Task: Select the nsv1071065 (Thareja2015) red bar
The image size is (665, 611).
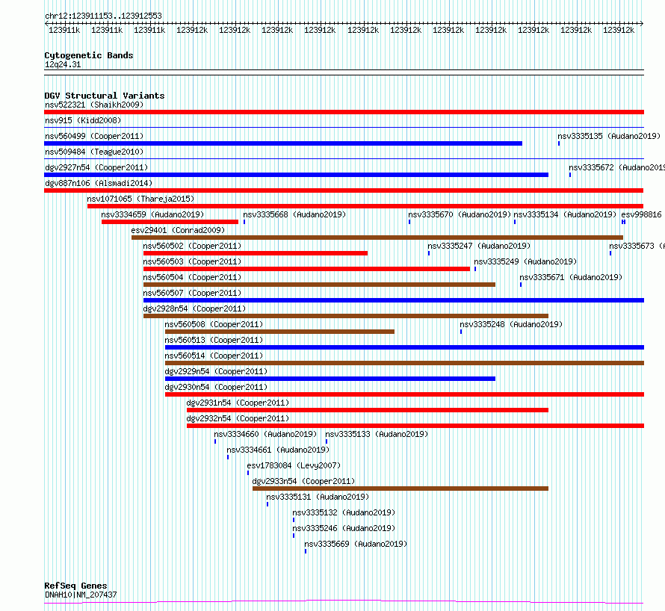Action: [365, 206]
